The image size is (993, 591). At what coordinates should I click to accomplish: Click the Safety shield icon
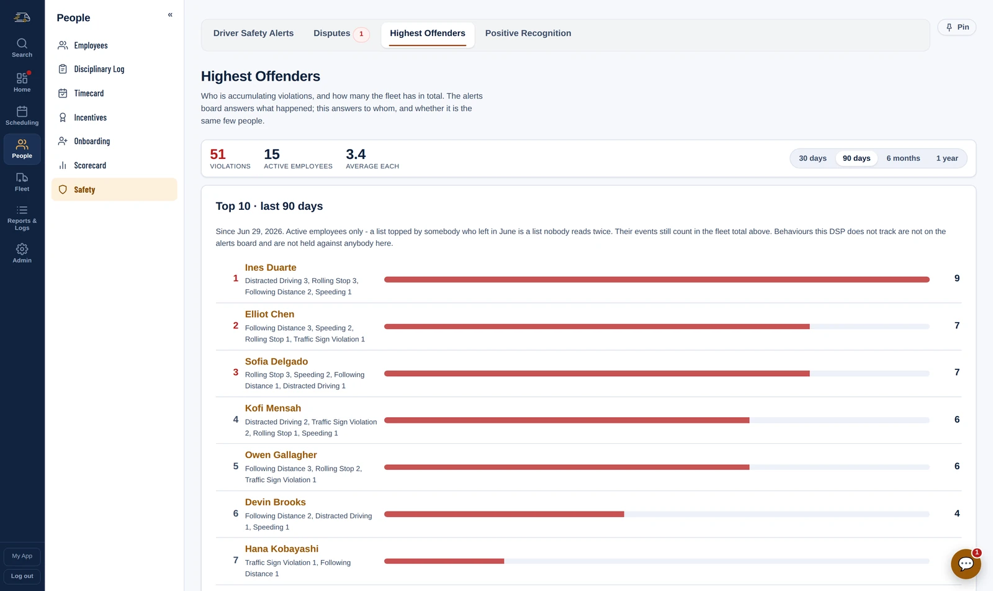(x=63, y=189)
